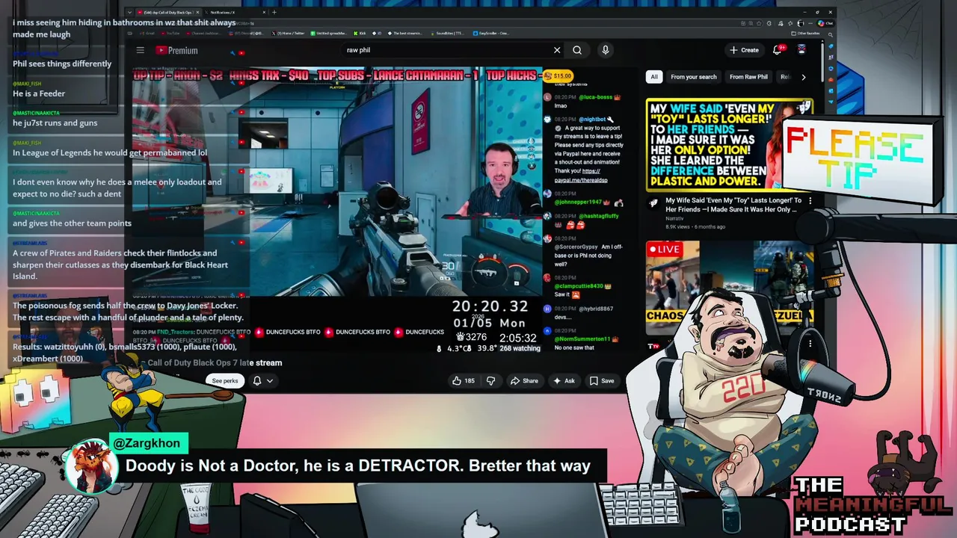Like the stream with the 185 thumbs-up
Image resolution: width=957 pixels, height=538 pixels.
pos(464,381)
